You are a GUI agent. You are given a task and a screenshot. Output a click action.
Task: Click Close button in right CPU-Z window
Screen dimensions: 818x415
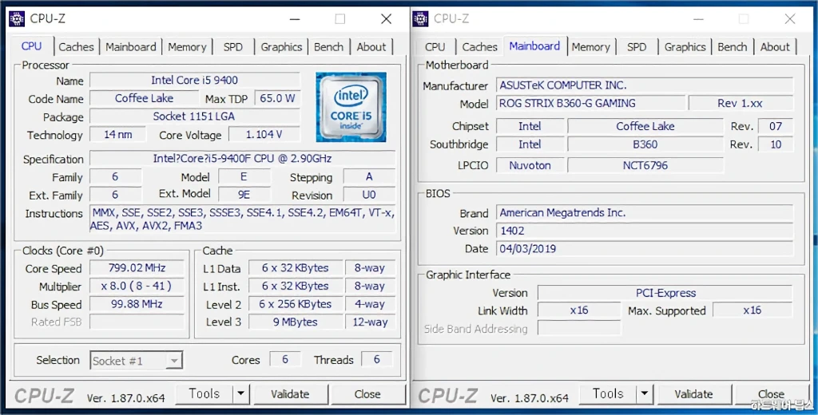pos(772,394)
